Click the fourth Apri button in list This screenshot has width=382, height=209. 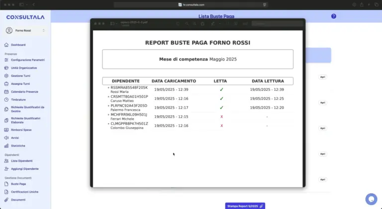[x=322, y=154]
